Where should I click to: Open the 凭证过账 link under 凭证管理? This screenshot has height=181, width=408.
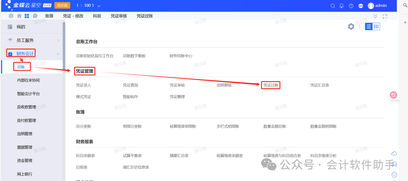271,85
